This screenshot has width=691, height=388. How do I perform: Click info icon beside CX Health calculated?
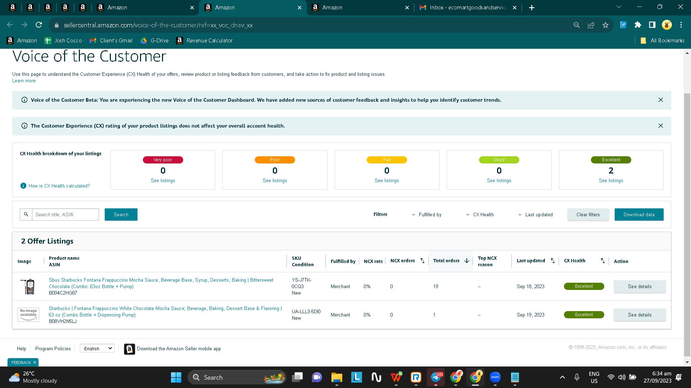pyautogui.click(x=23, y=186)
